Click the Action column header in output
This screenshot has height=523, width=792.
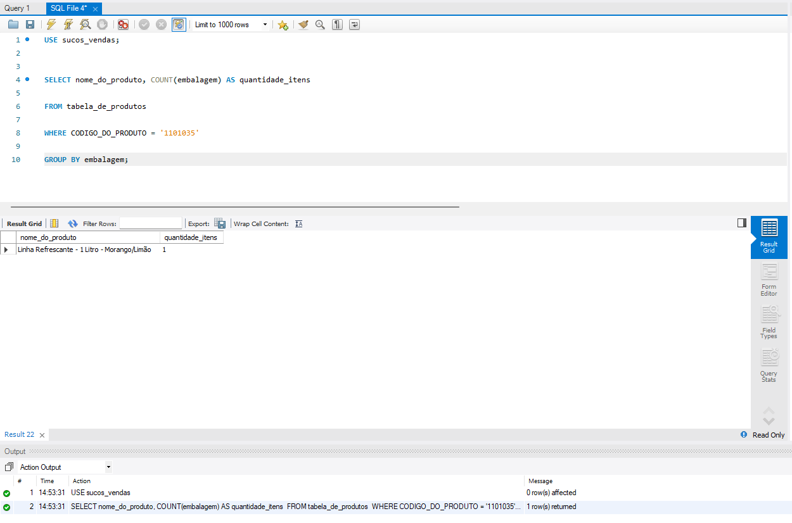coord(82,481)
